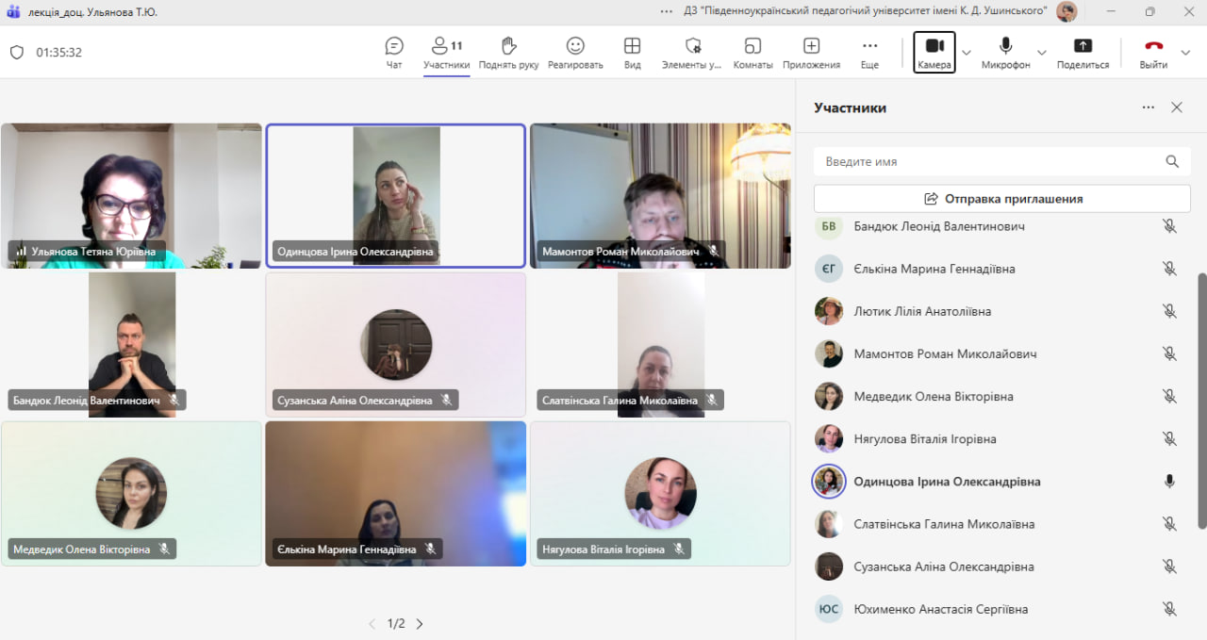Expand the Microphone options dropdown arrow
The width and height of the screenshot is (1207, 640).
1042,53
